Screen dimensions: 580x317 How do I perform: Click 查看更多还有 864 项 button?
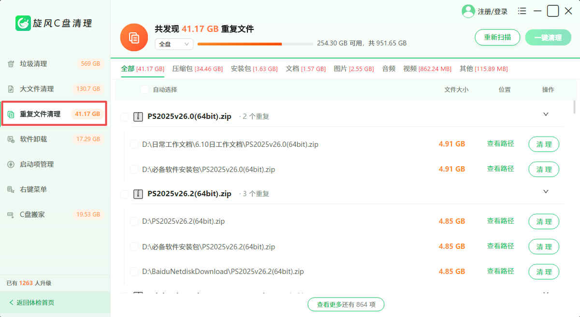pos(346,304)
